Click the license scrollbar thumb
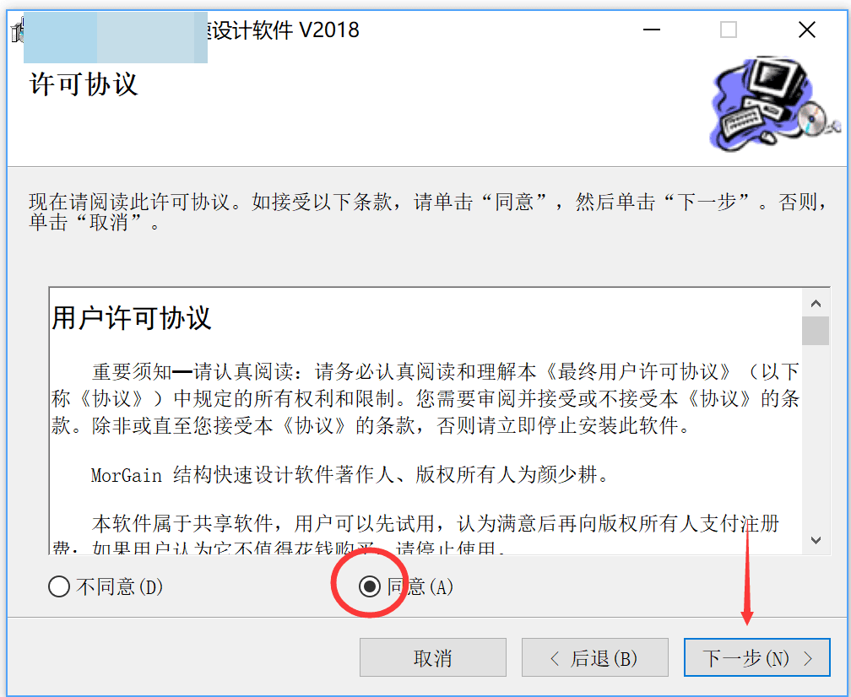This screenshot has height=697, width=851. point(816,331)
